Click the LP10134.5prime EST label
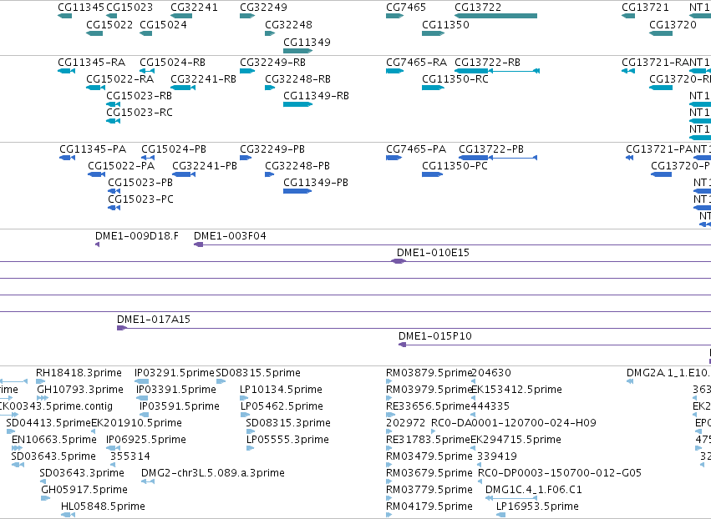Screen dimensions: 711x519 281,390
